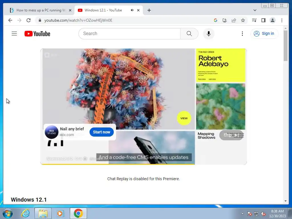
Task: Skip the advertisement
Action: 231,135
